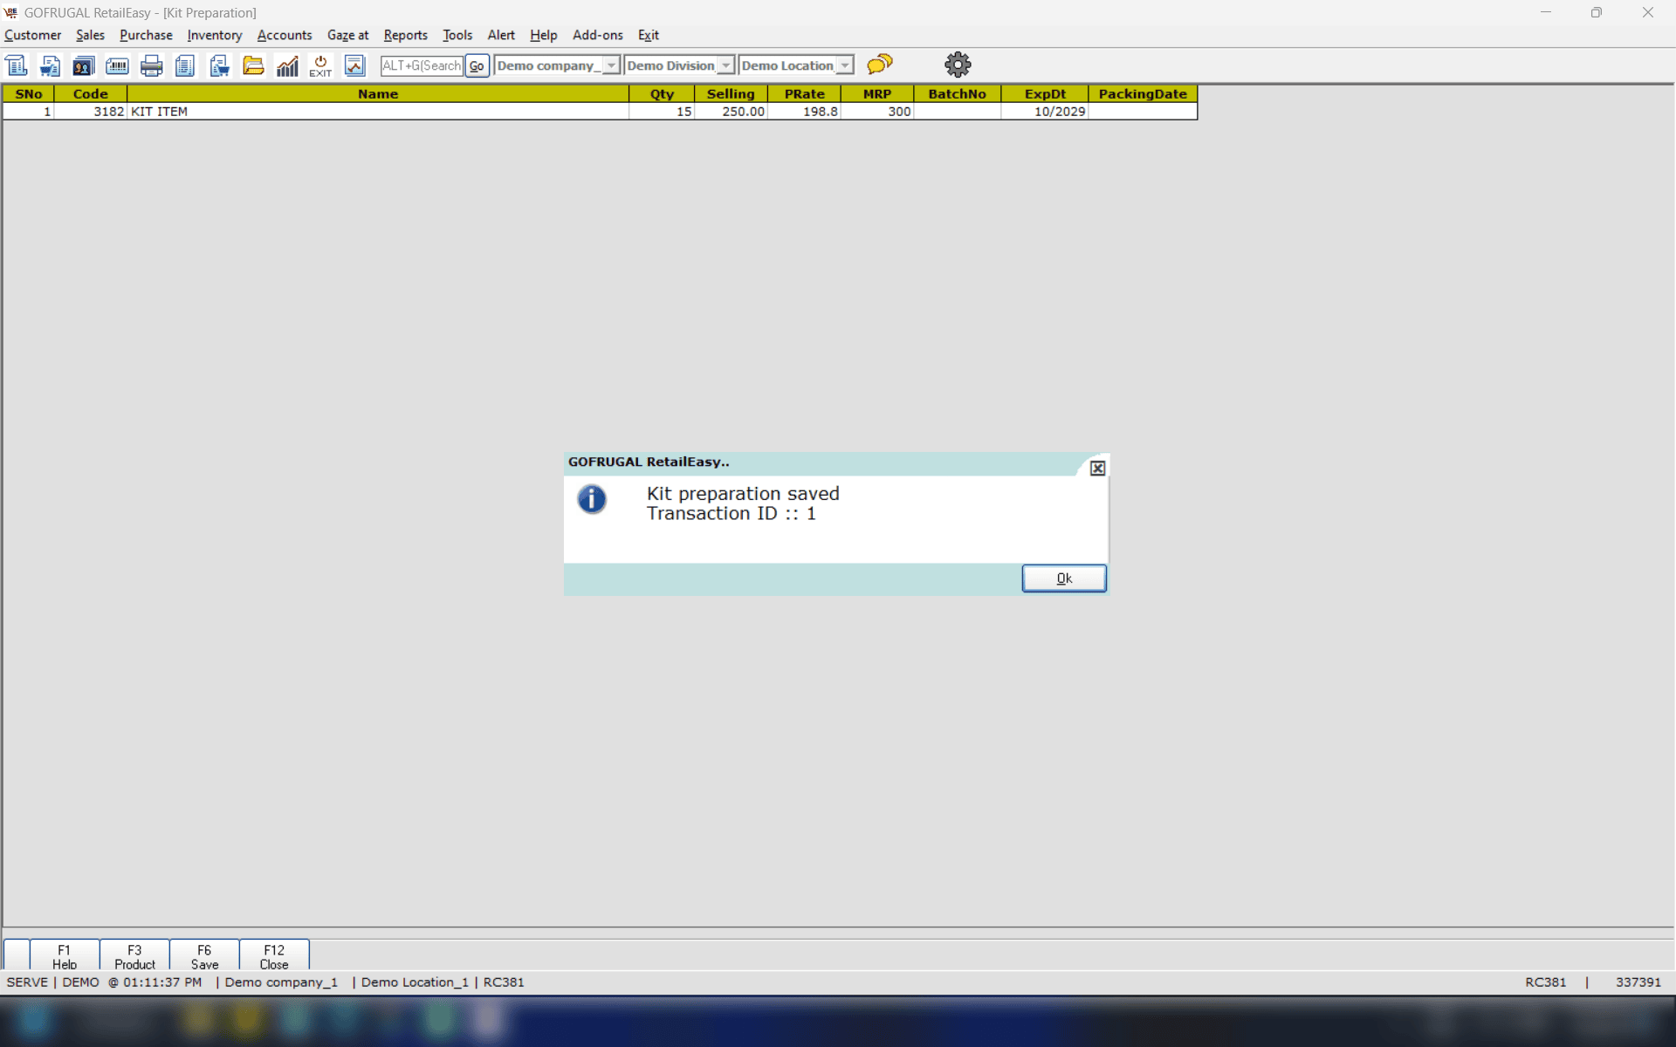Expand the Demo company dropdown
Viewport: 1676px width, 1047px height.
(611, 65)
